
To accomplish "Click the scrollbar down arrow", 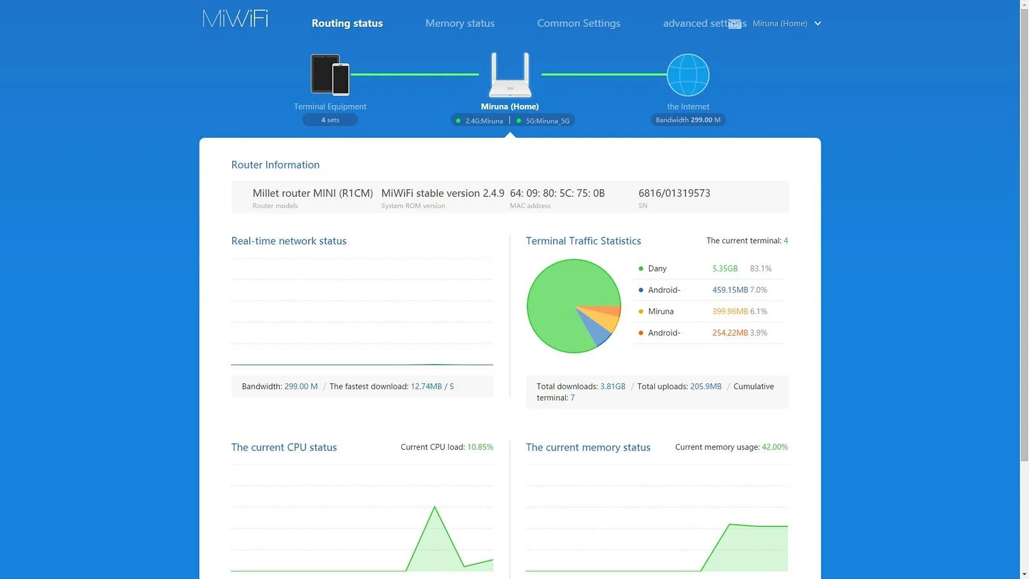I will coord(1024,574).
